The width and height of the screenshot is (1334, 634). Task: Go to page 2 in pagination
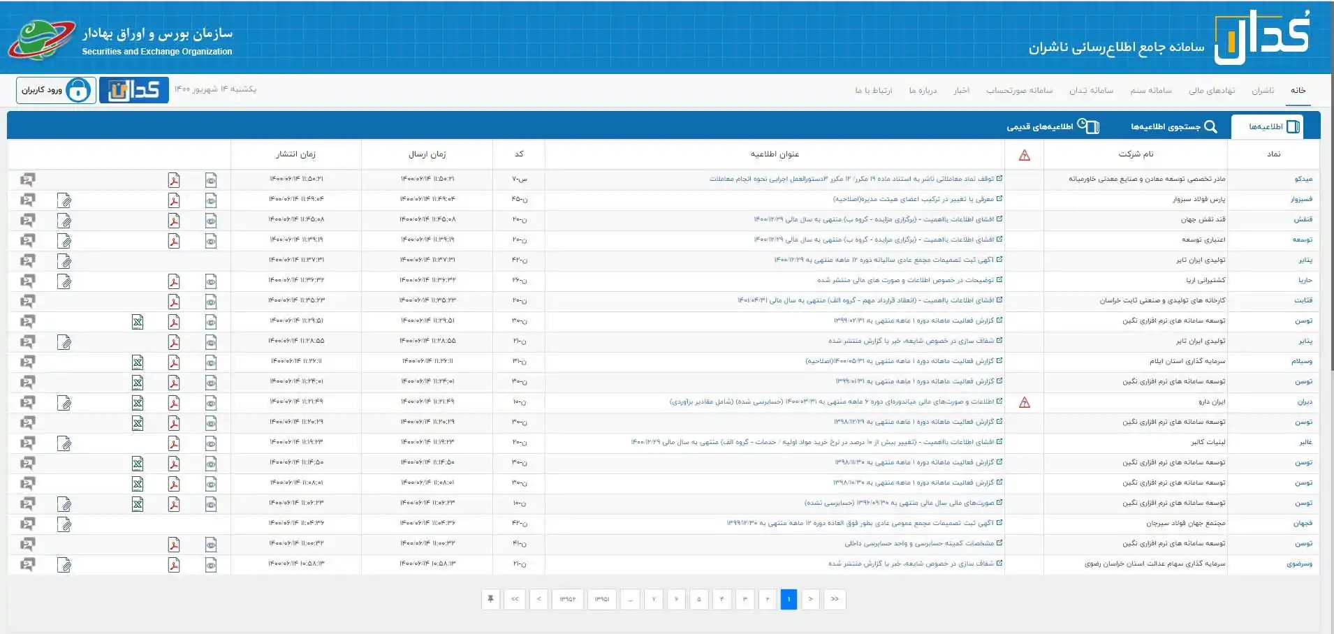click(x=767, y=599)
